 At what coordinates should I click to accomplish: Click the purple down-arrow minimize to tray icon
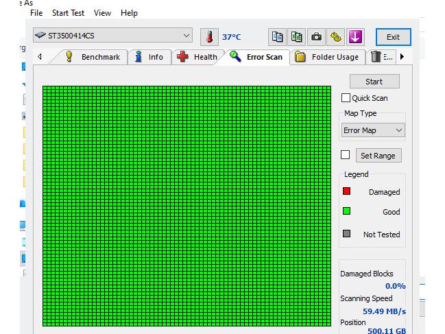(x=355, y=37)
